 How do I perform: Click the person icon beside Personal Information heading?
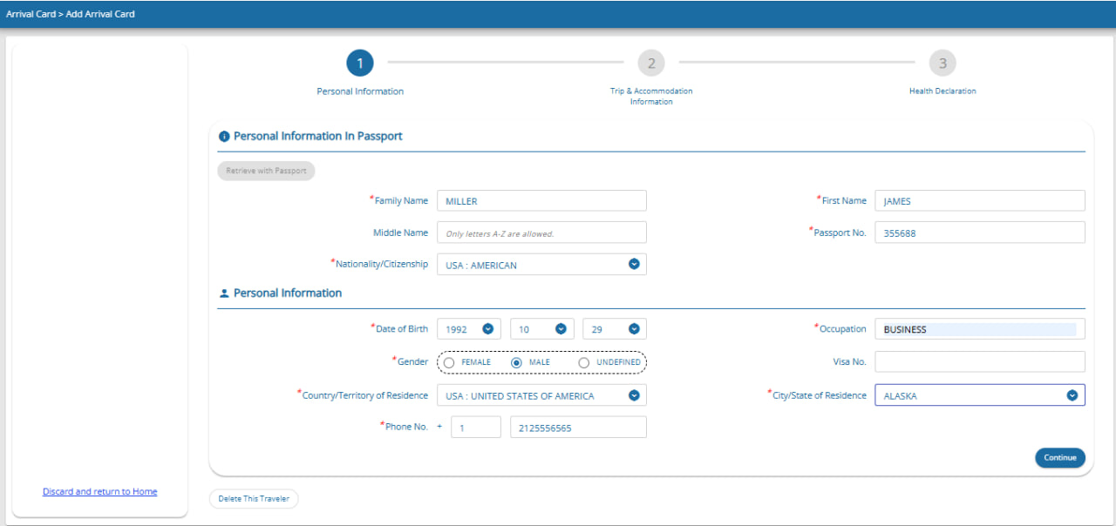[224, 293]
